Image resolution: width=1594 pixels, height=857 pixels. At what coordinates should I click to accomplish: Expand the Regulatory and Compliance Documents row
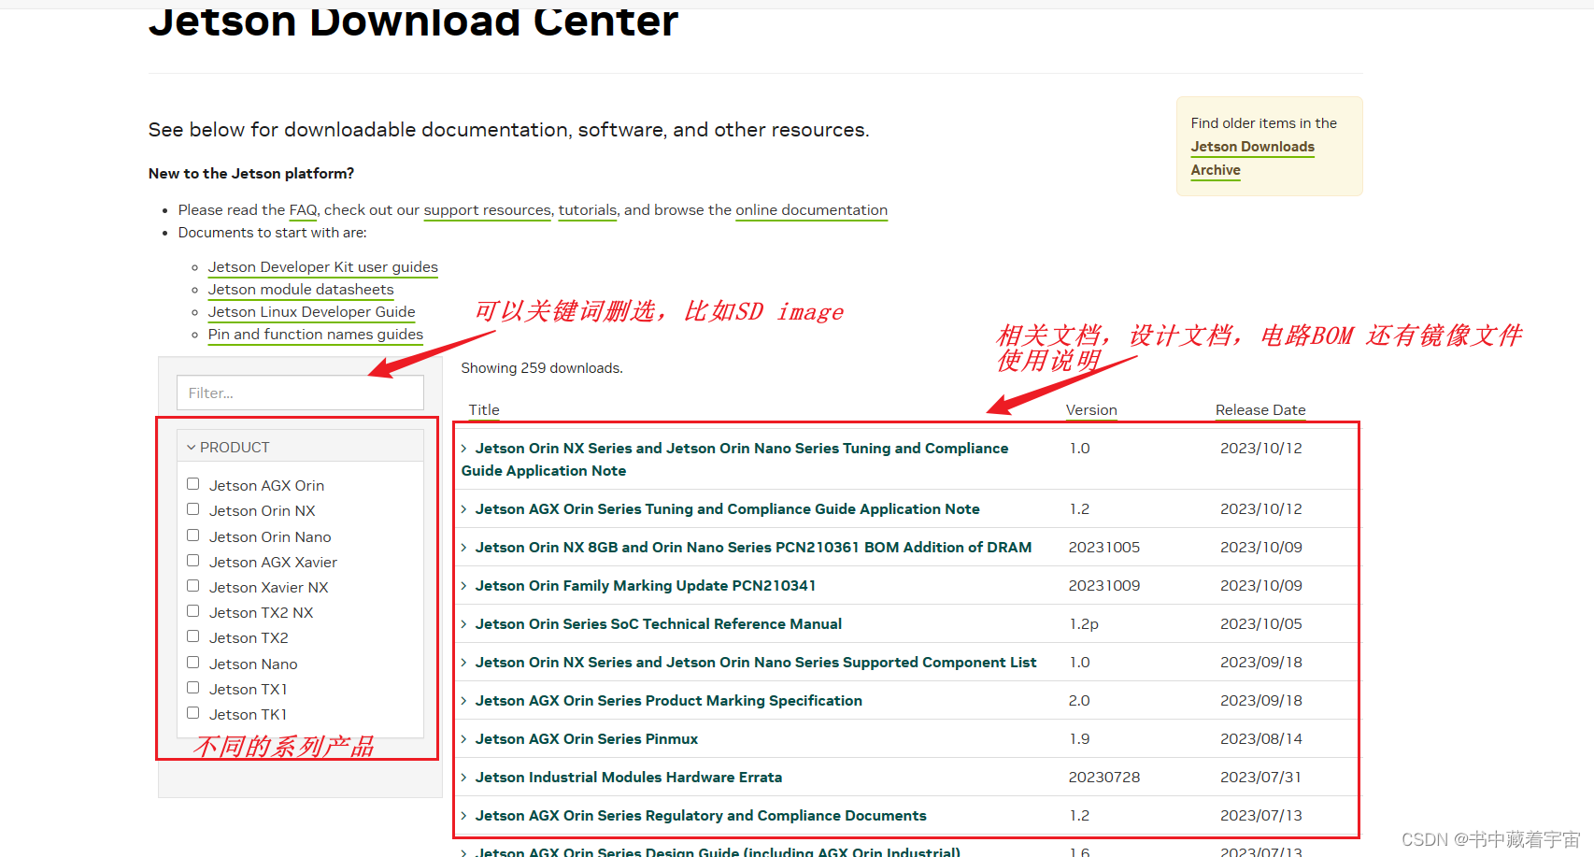[464, 816]
